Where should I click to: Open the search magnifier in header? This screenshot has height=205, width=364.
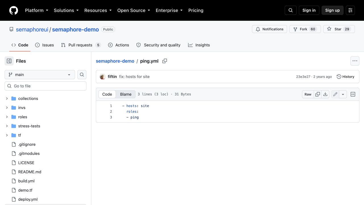tap(291, 10)
